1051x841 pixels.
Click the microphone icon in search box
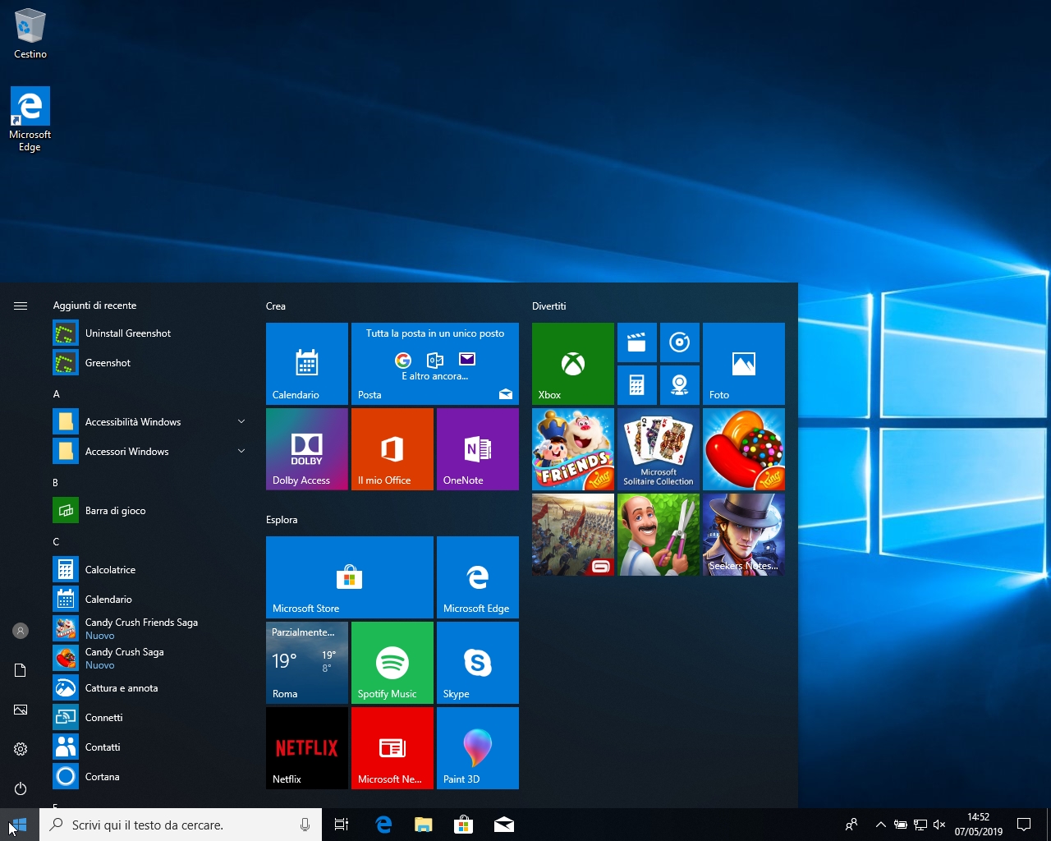[x=305, y=825]
